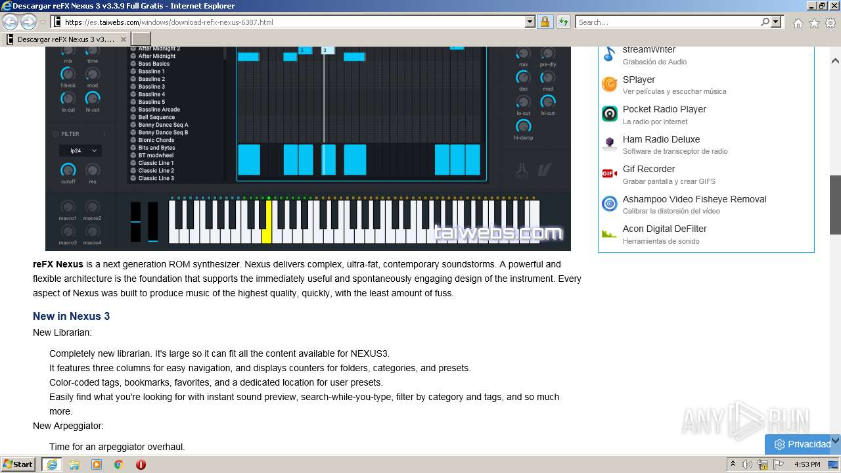
Task: Select the Descargar reFX Nexus 3 tab
Action: click(x=65, y=39)
